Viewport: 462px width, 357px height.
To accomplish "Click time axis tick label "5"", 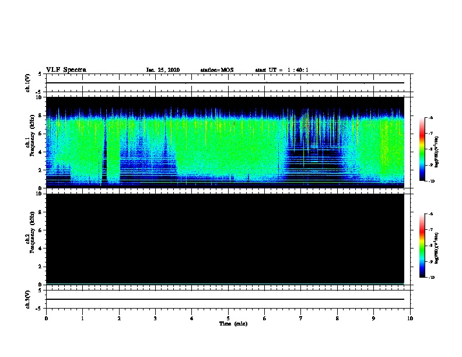I will point(228,318).
